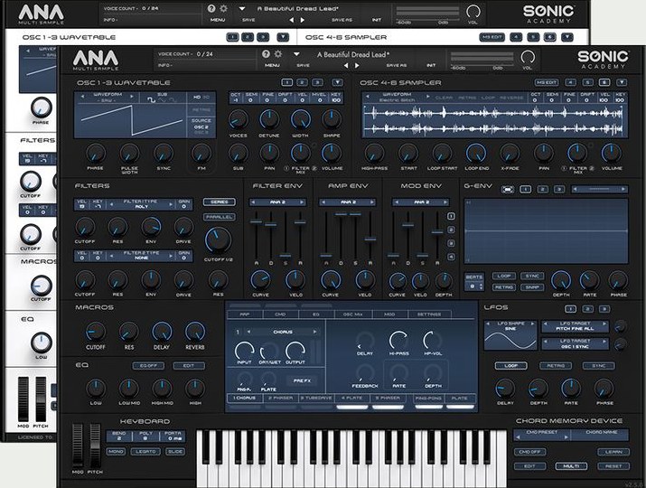Click the sampler X-Fade knob
The height and width of the screenshot is (488, 646).
510,154
